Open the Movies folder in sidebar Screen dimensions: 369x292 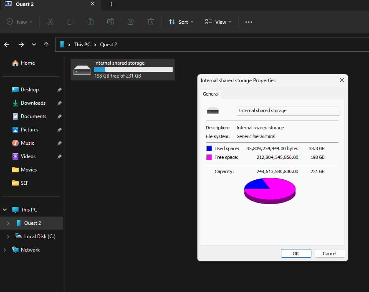tap(24, 169)
